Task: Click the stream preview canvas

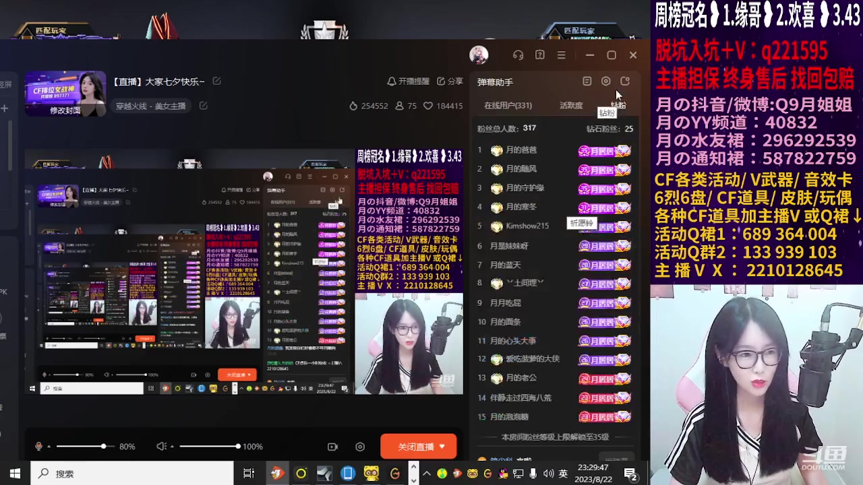Action: coord(244,271)
